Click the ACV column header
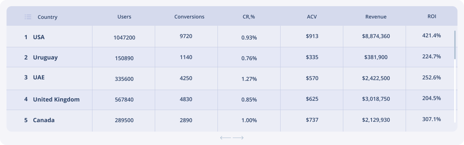This screenshot has width=464, height=145. click(x=312, y=17)
